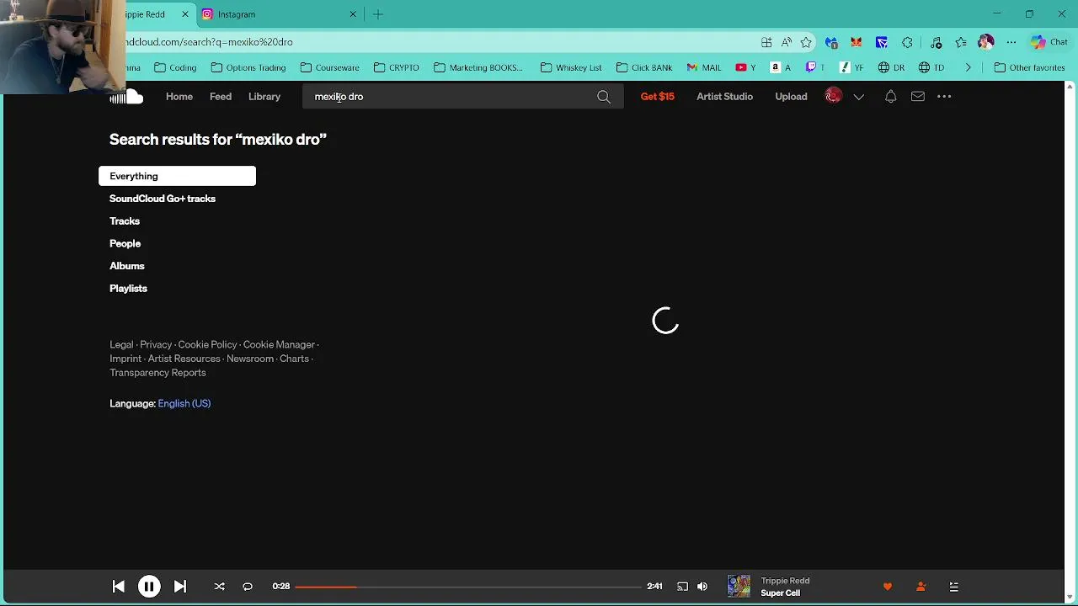Click the read aloud icon
Screen dimensions: 1078x606
[x=786, y=42]
